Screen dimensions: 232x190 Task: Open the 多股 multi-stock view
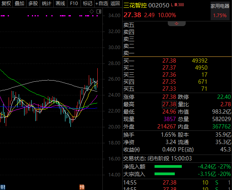pyautogui.click(x=33, y=3)
